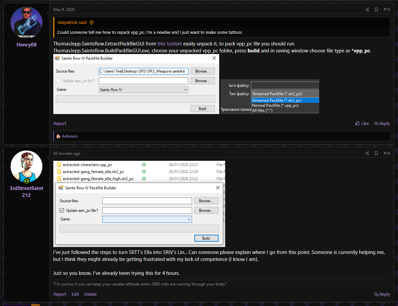This screenshot has width=398, height=306.
Task: Share post #16 via share icon
Action: click(367, 153)
